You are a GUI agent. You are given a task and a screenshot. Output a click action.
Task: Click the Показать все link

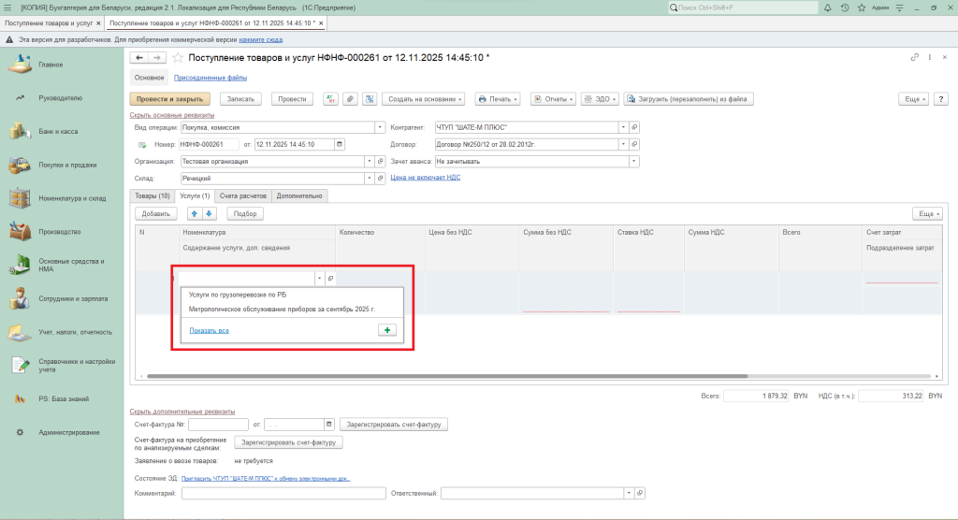pyautogui.click(x=209, y=330)
